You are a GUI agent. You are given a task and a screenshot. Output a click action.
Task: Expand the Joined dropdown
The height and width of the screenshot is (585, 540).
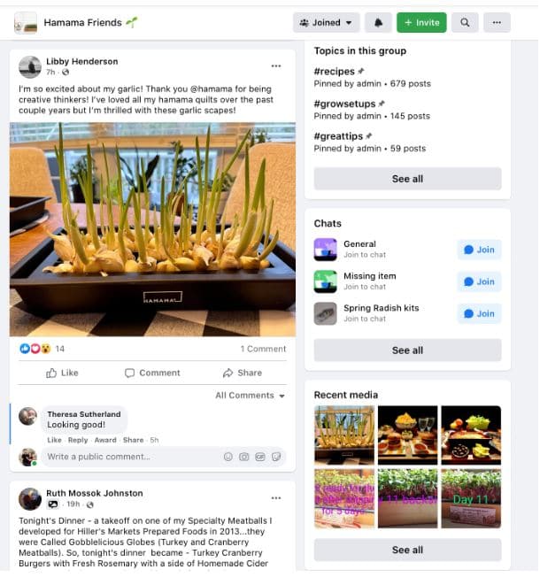(x=326, y=23)
